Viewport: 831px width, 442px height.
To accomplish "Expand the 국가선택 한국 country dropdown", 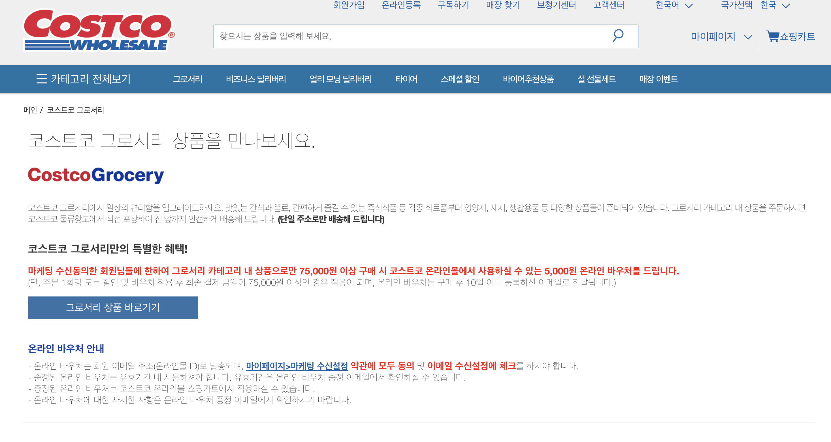I will click(755, 5).
